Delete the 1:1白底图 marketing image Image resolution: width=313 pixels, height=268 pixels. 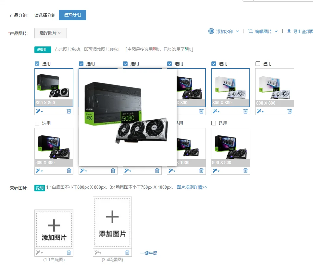point(69,252)
